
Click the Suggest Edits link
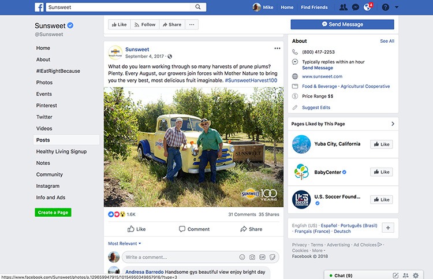(x=316, y=107)
